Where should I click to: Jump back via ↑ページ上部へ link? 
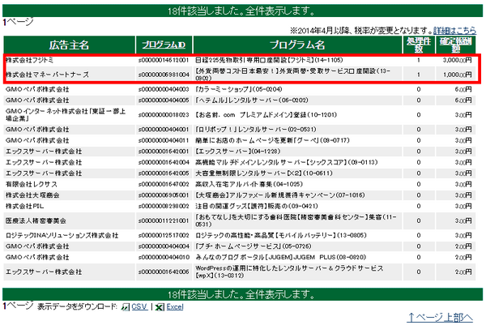tap(441, 317)
